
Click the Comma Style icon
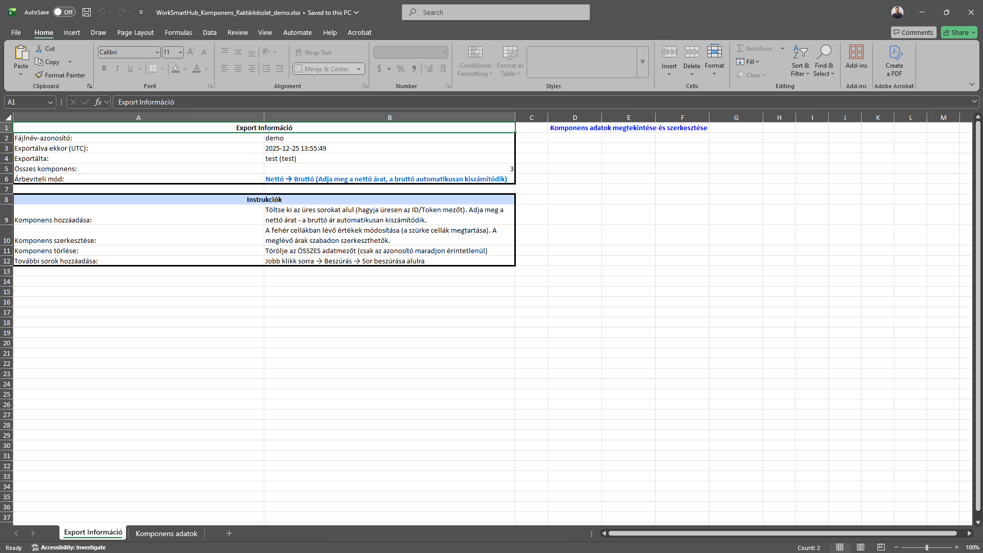(414, 69)
